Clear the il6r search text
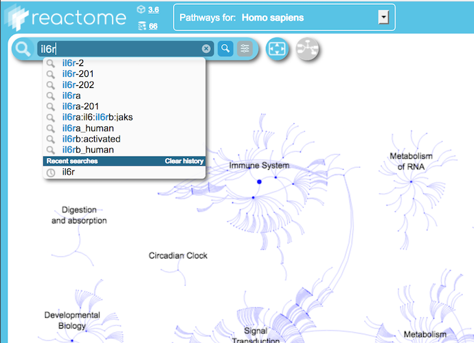The image size is (474, 343). coord(206,49)
